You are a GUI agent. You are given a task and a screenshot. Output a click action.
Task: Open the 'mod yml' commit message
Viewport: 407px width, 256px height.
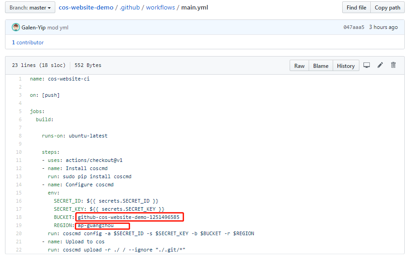[x=58, y=28]
